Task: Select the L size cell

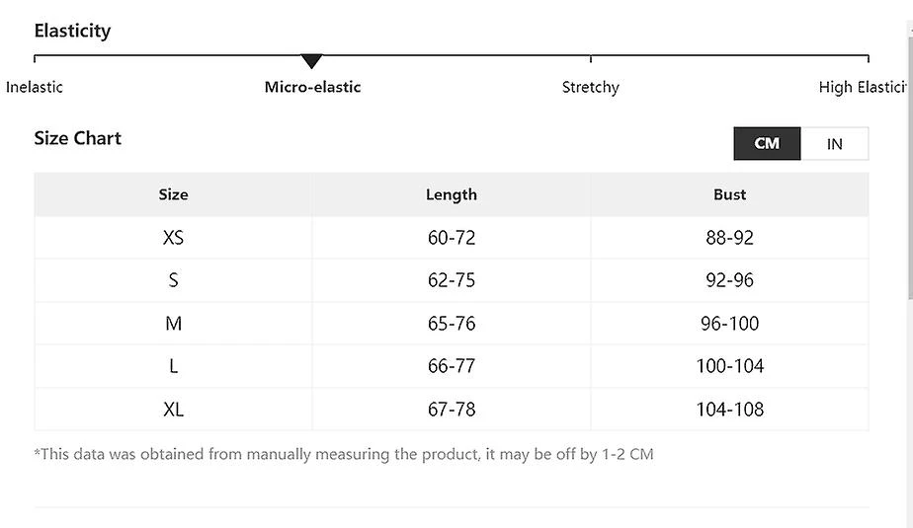Action: pyautogui.click(x=173, y=366)
